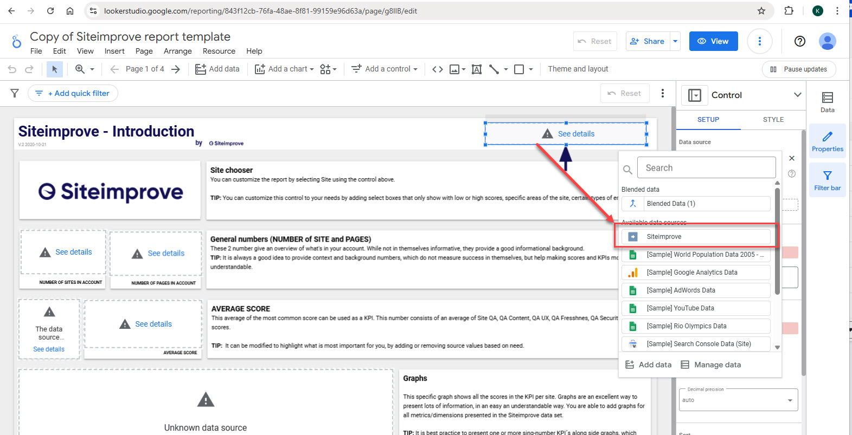The height and width of the screenshot is (435, 852).
Task: Open the Insert menu
Action: pos(114,51)
